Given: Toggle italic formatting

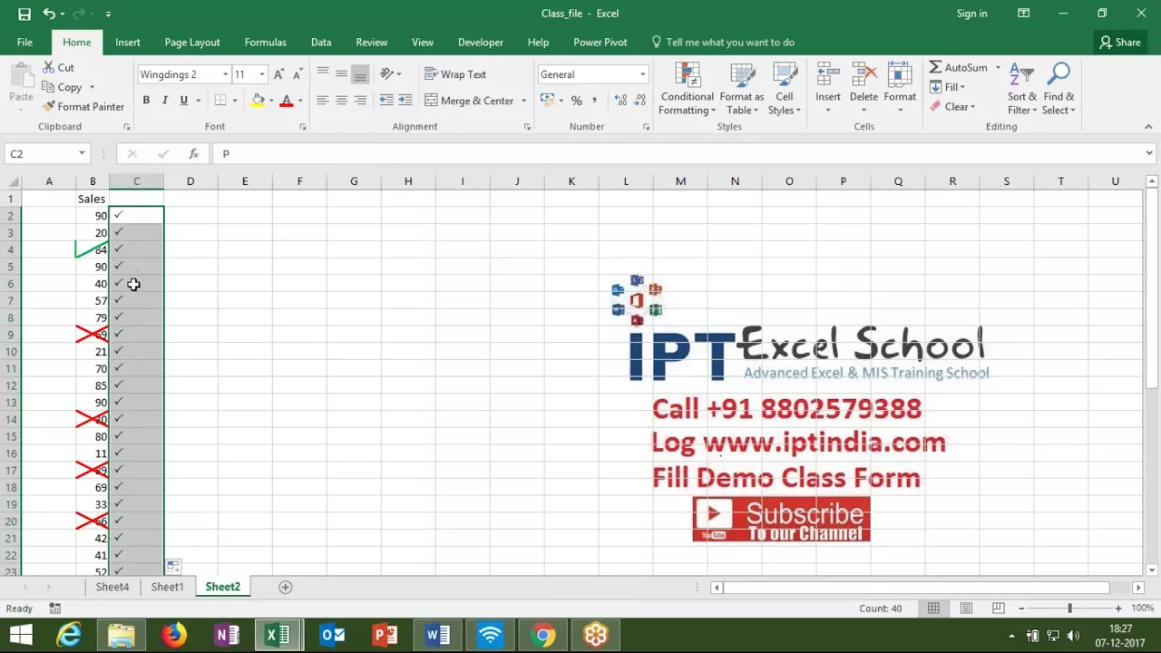Looking at the screenshot, I should click(164, 101).
